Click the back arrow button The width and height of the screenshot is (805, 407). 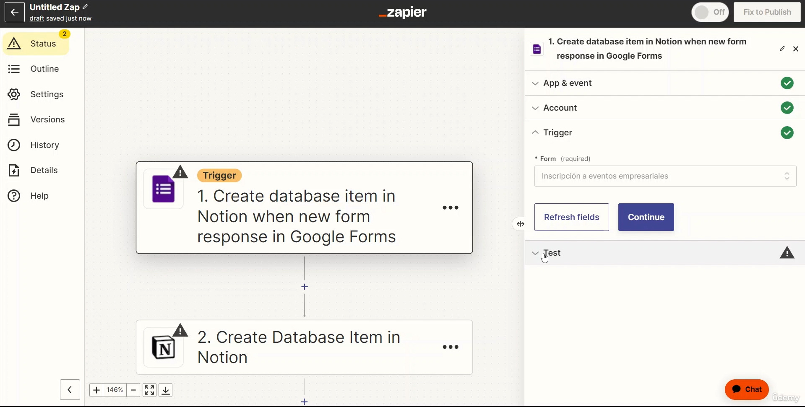15,12
